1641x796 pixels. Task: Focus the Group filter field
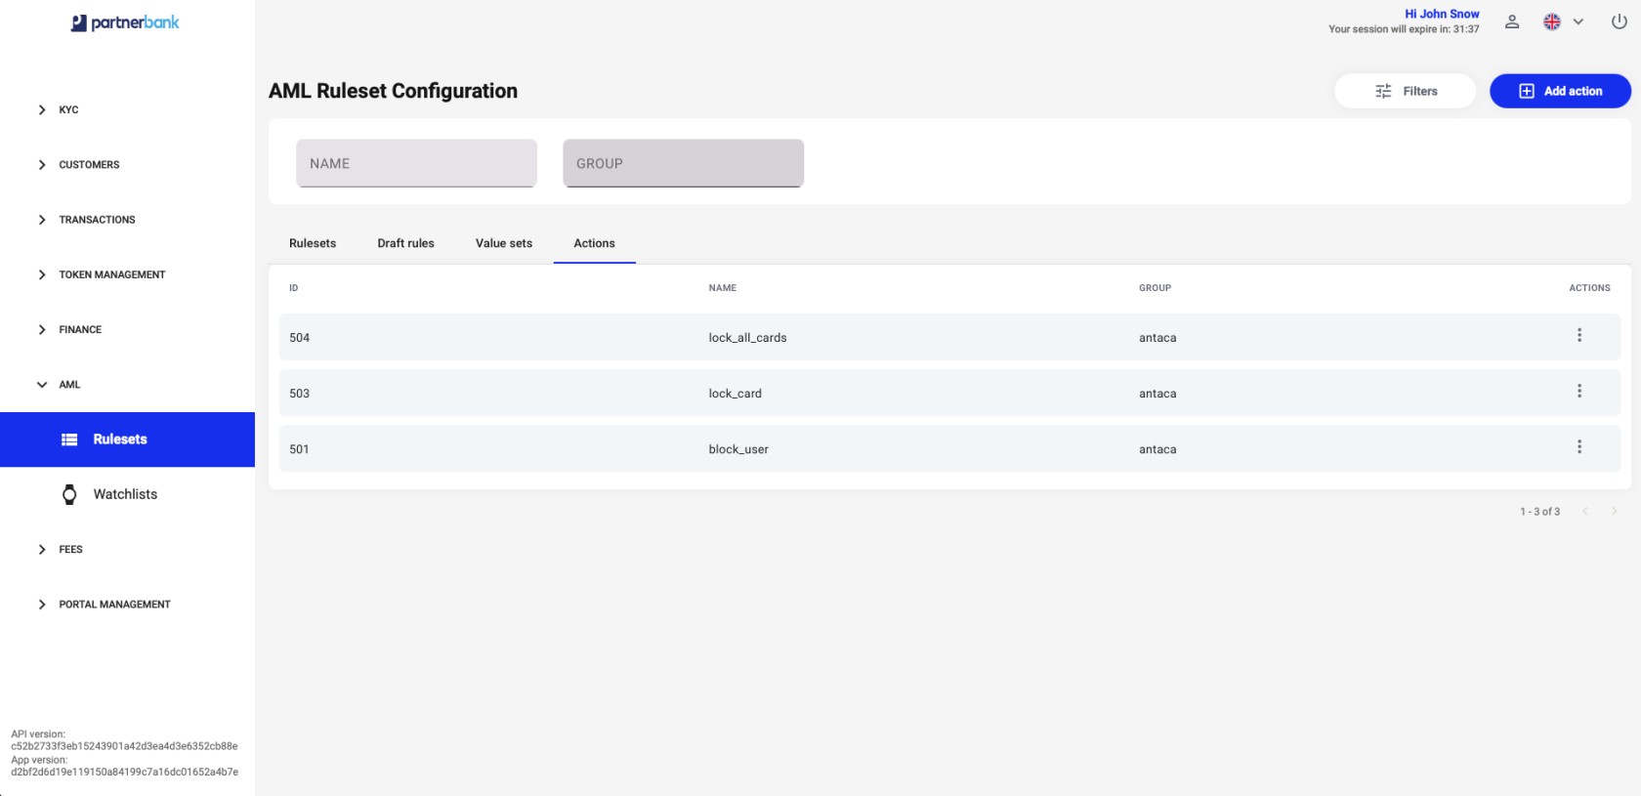683,163
